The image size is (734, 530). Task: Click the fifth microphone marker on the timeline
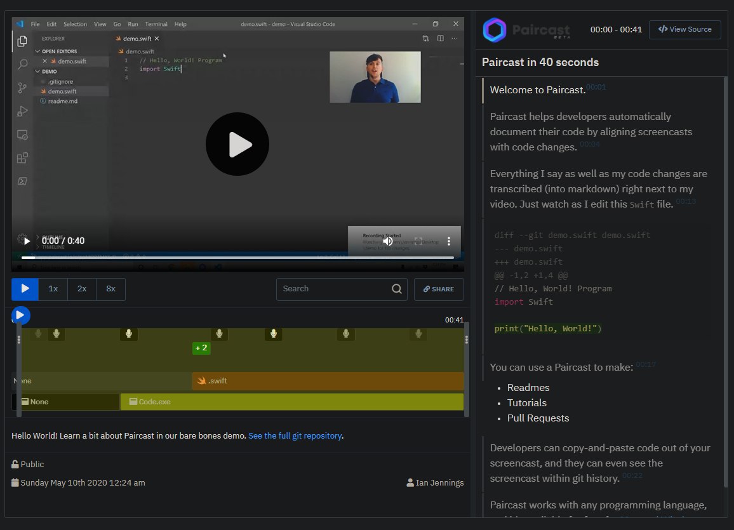pos(274,333)
